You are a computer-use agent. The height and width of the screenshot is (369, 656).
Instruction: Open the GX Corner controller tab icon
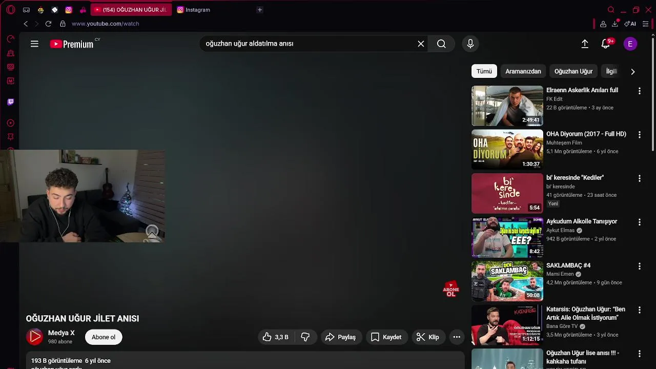(26, 10)
